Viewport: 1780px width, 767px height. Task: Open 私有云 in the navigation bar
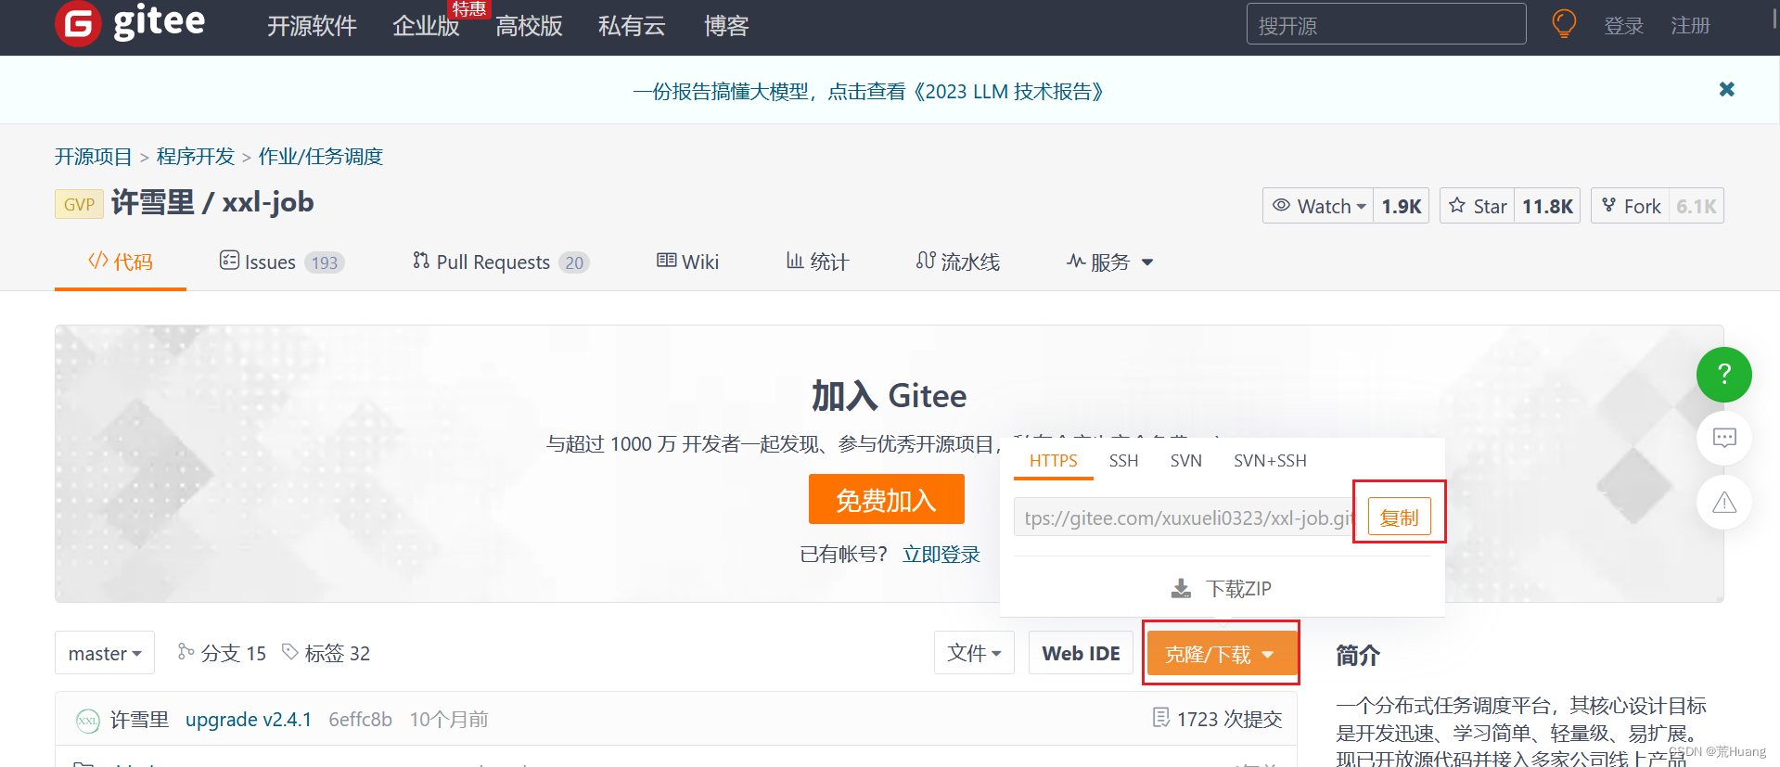[x=632, y=26]
